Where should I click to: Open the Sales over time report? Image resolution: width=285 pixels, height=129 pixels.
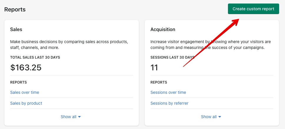pyautogui.click(x=24, y=92)
